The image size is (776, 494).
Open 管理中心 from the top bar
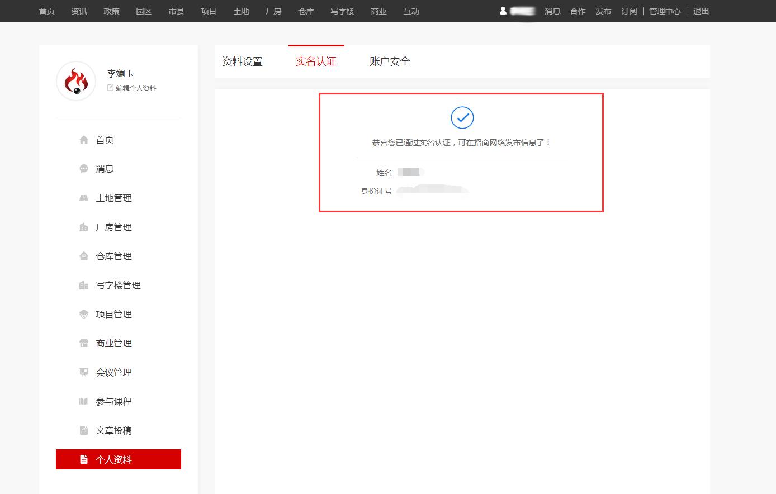point(665,11)
